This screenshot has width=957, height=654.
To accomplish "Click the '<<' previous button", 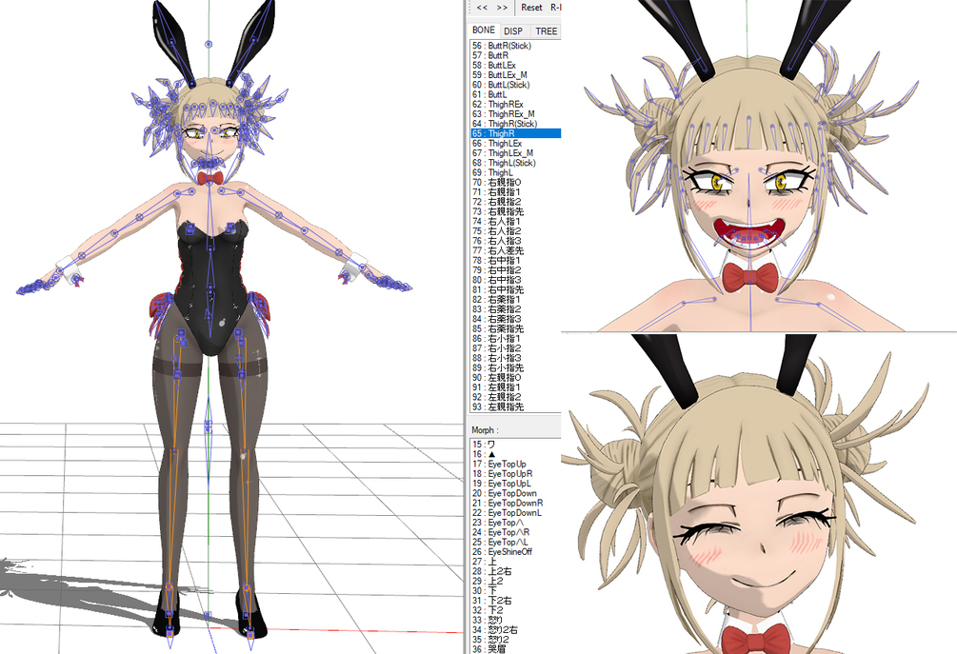I will (482, 8).
